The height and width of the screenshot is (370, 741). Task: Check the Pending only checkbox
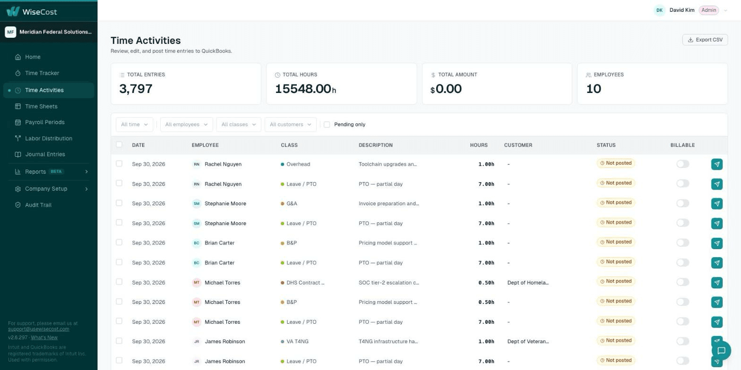pyautogui.click(x=327, y=125)
